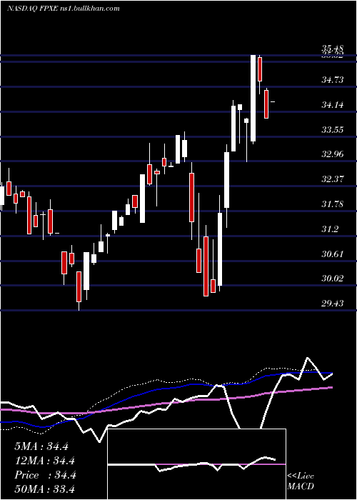Click the 30.02 price axis label
The image size is (357, 500).
point(333,279)
